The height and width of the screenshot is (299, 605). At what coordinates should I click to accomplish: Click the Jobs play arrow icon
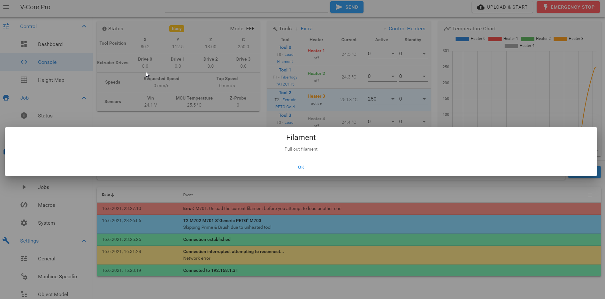tap(24, 187)
